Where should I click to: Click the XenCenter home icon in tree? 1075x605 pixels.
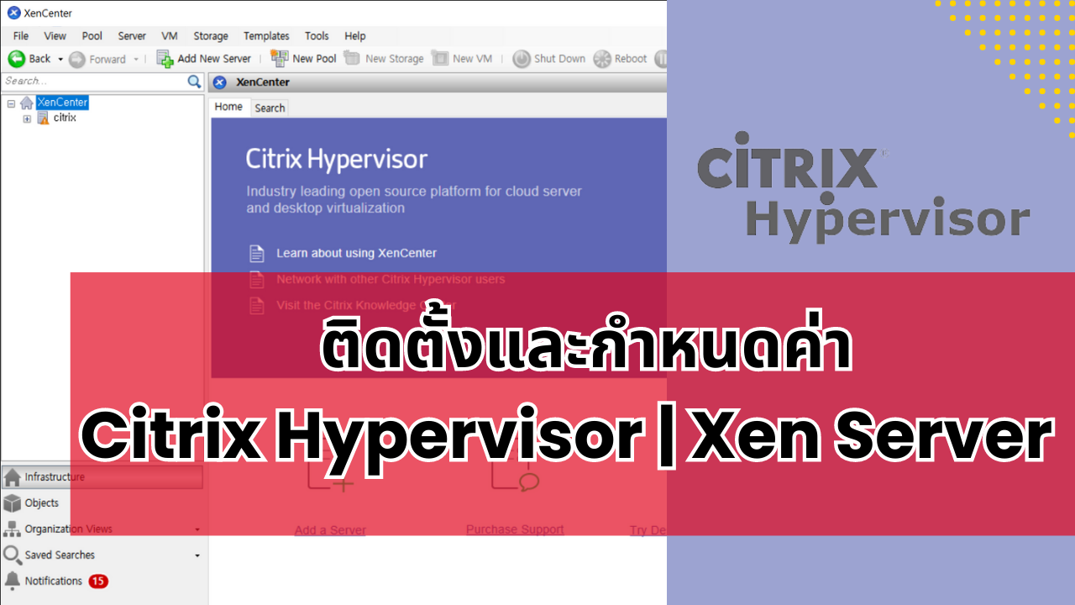pos(27,103)
